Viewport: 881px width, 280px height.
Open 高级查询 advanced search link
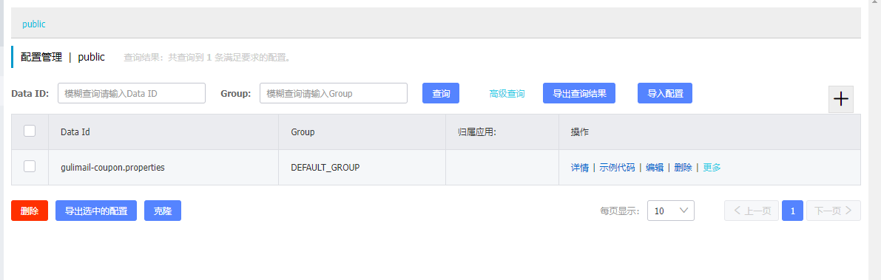pos(507,94)
